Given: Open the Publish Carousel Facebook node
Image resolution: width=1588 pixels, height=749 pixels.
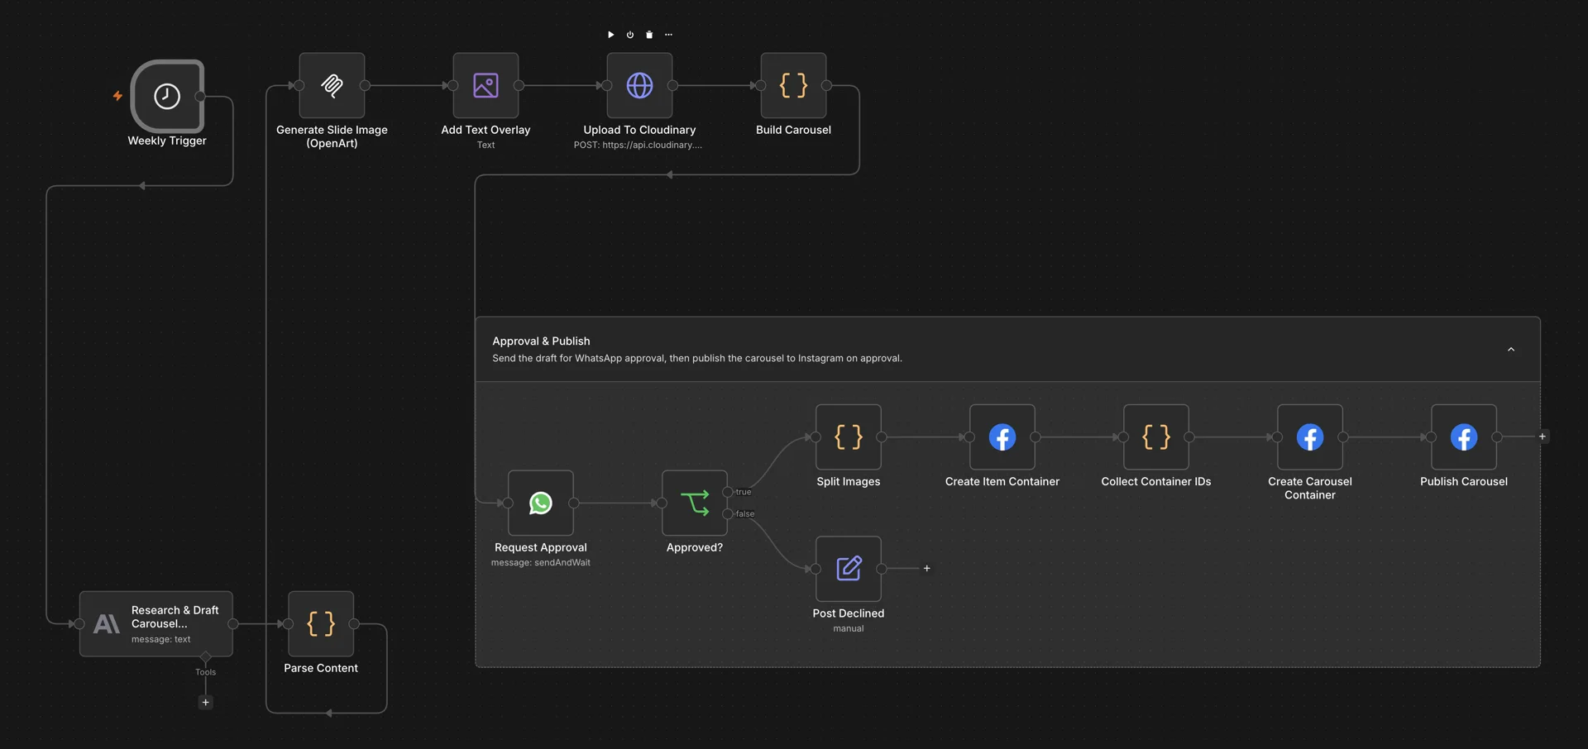Looking at the screenshot, I should (x=1464, y=437).
